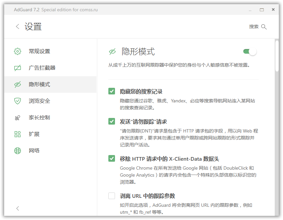283x220 pixels.
Task: Open the 搜索 magnifier icon
Action: 264,27
